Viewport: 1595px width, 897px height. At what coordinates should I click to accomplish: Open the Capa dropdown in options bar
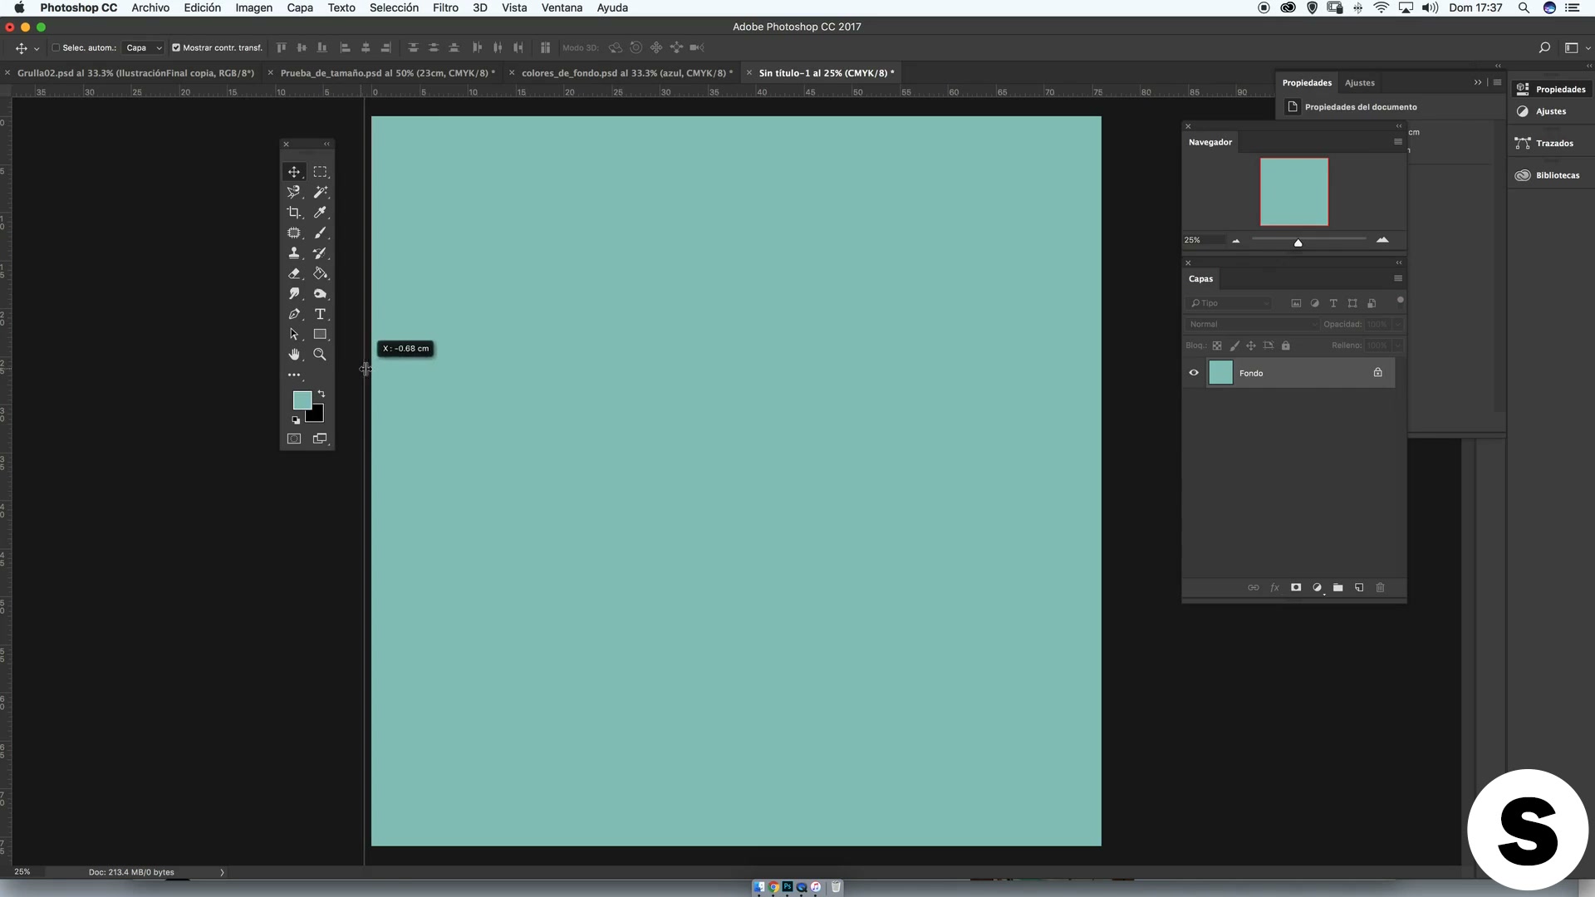(x=144, y=48)
